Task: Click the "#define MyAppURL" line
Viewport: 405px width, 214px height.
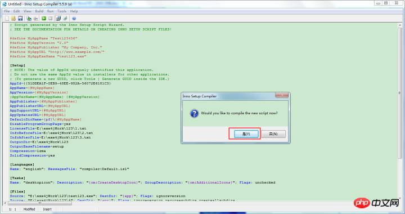Action: coord(57,52)
